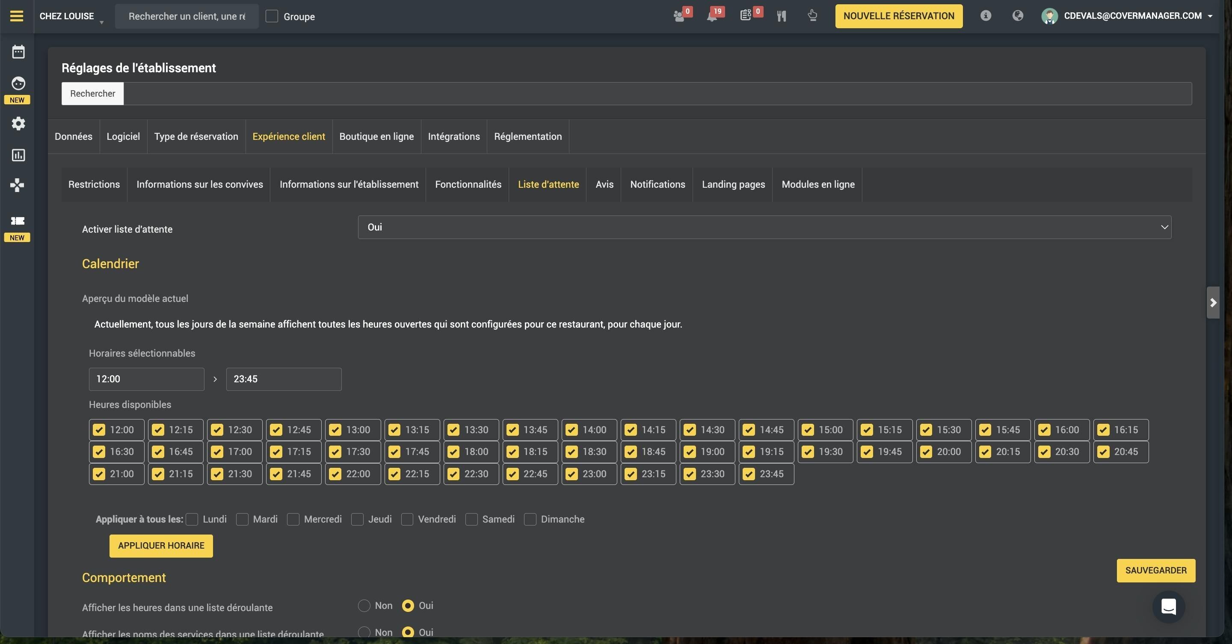
Task: Click the APPLIQUER HORAIRE button
Action: (161, 546)
